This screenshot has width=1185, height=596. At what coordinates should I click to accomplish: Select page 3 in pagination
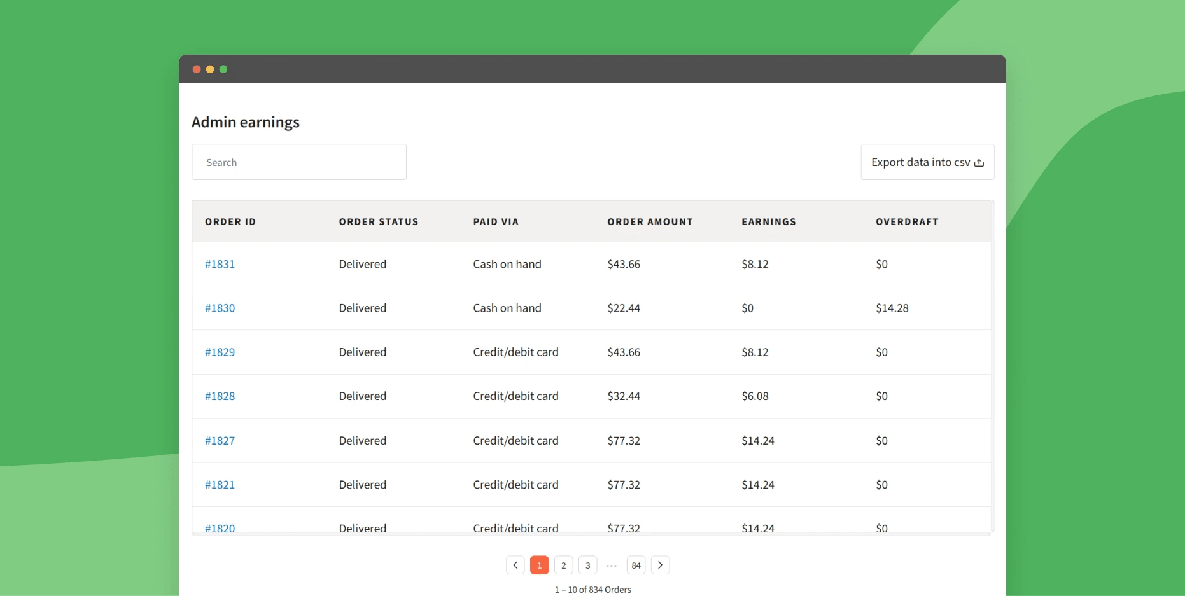(x=587, y=565)
